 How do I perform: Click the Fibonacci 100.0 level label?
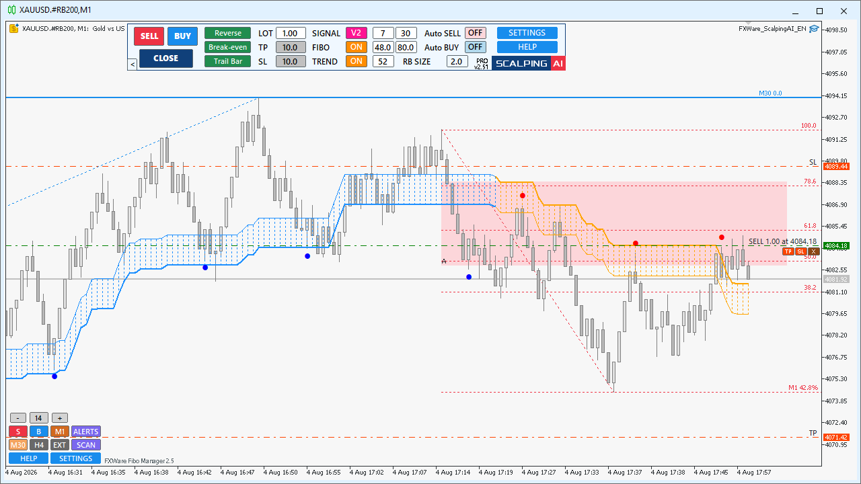coord(809,126)
